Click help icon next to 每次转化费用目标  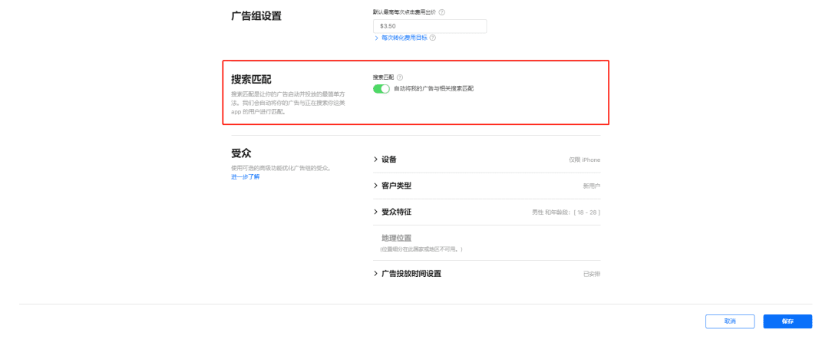[x=433, y=38]
